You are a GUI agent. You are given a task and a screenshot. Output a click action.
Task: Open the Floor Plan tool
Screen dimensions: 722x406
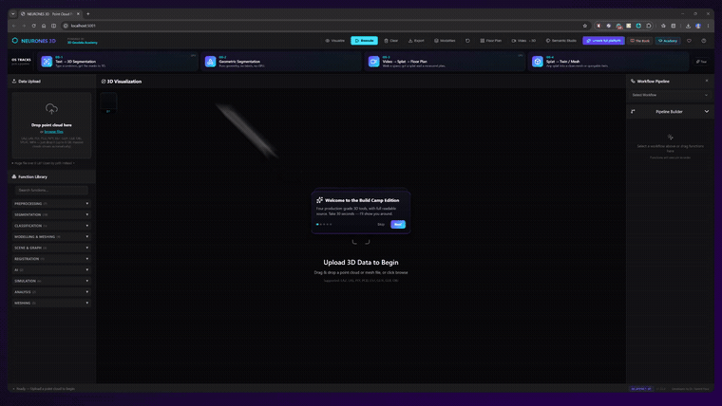[491, 41]
